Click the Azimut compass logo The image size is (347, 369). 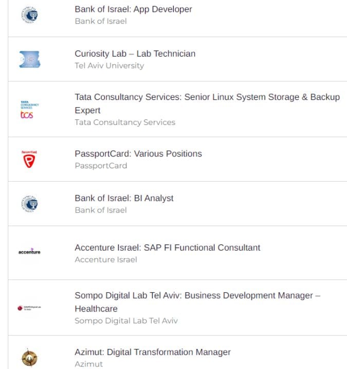[29, 358]
